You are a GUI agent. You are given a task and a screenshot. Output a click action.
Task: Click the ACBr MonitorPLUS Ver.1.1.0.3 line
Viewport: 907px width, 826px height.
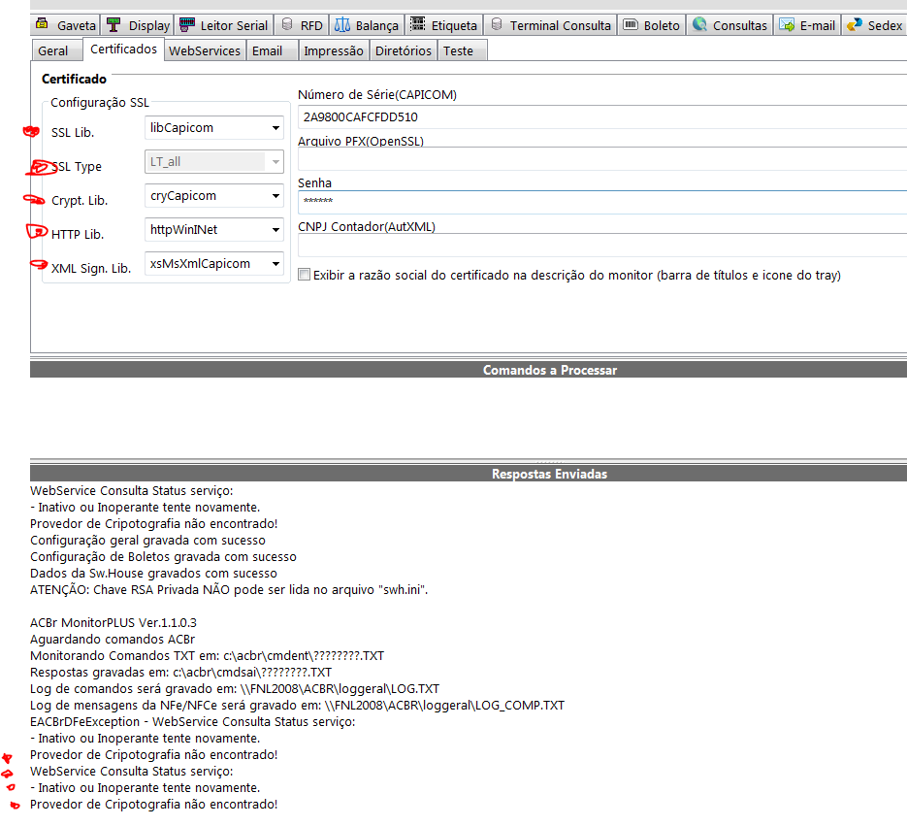coord(113,623)
